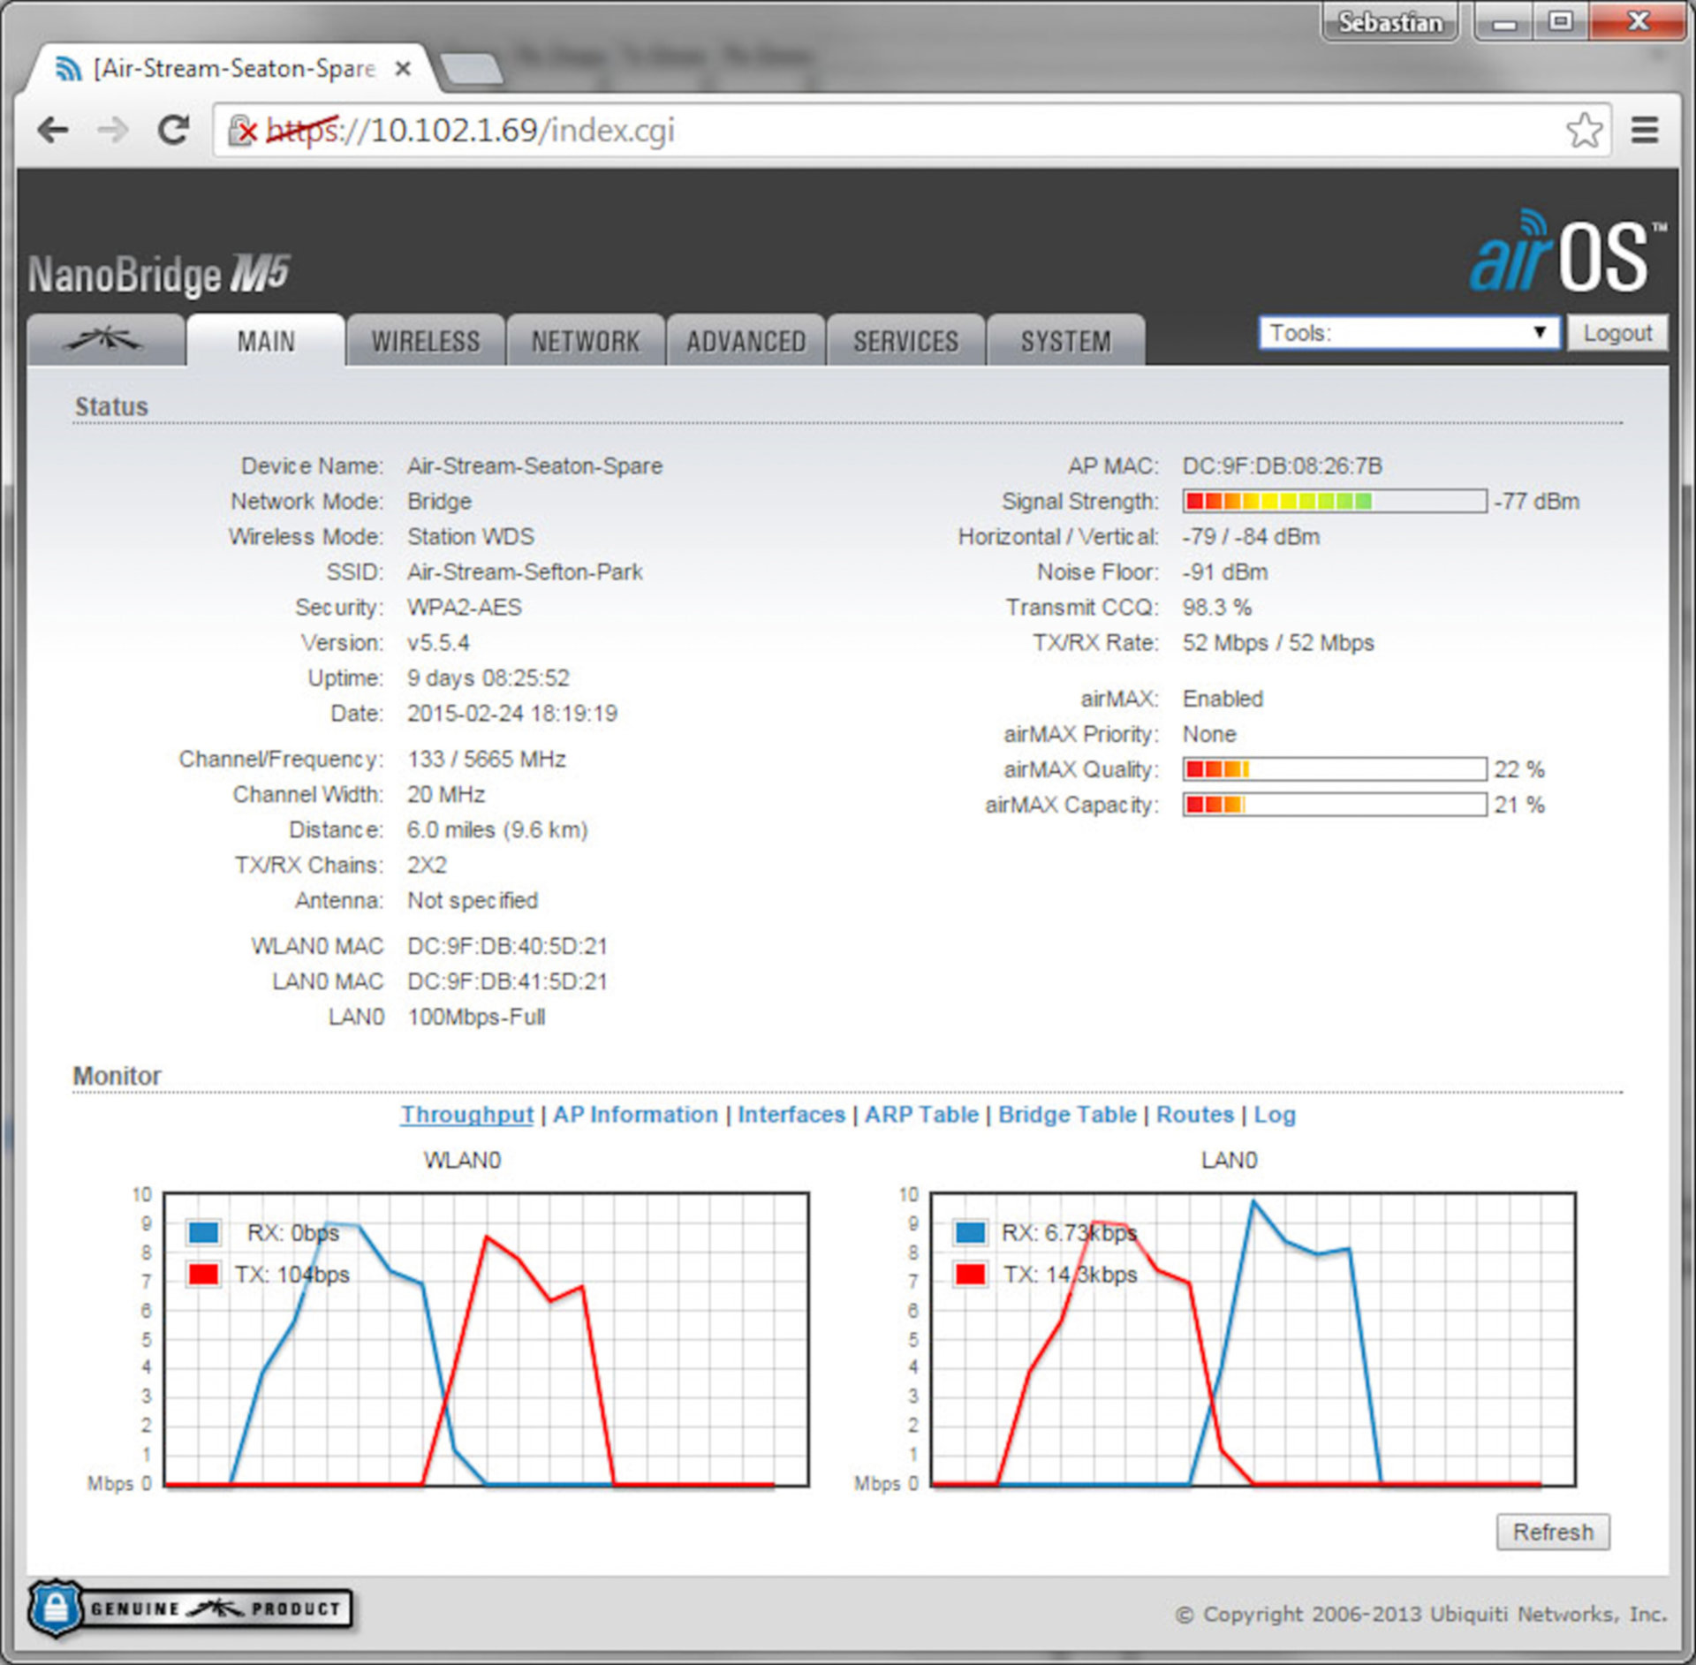Click the LAN0 red TX legend swatch
This screenshot has width=1696, height=1665.
pyautogui.click(x=971, y=1275)
